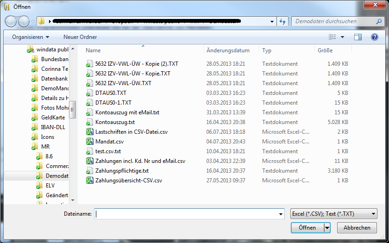This screenshot has width=389, height=243.
Task: Select file 5632 IZV-VWL-ÜW.TXT
Action: (123, 83)
